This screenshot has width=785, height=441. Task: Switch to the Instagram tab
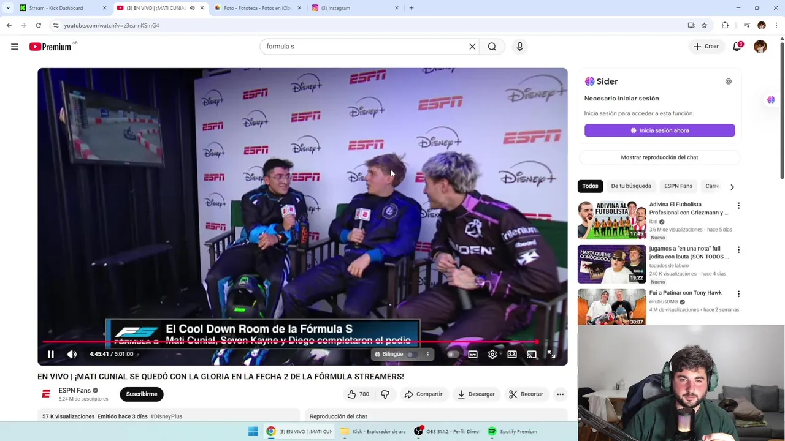tap(354, 8)
